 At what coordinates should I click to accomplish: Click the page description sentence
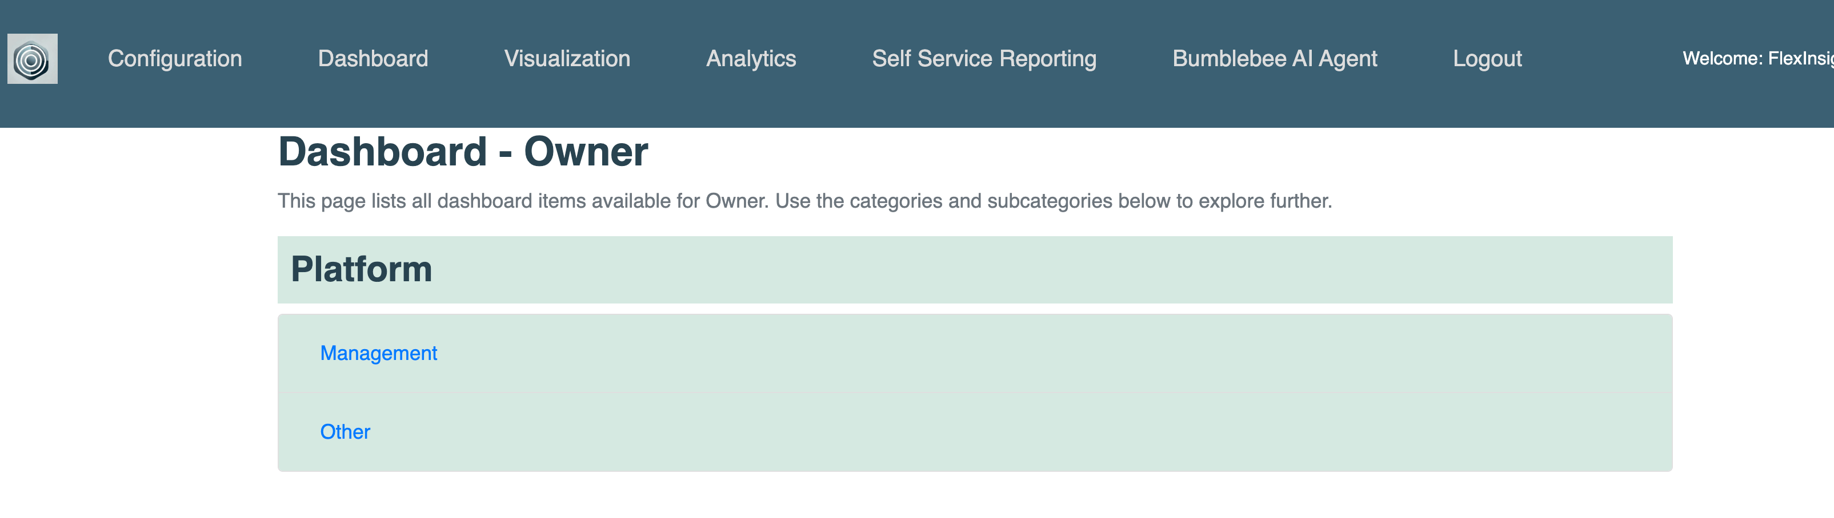pos(804,201)
